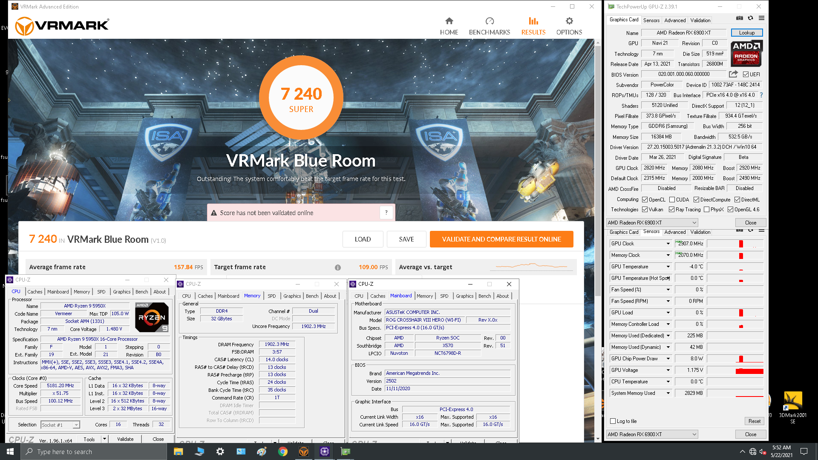Open the VRMark BENCHMARKS page
The height and width of the screenshot is (460, 818).
tap(490, 26)
